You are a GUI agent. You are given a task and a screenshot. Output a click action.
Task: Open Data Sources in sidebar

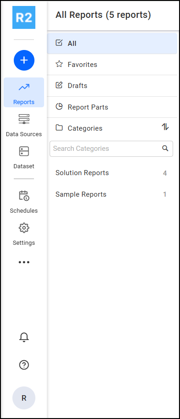point(24,125)
